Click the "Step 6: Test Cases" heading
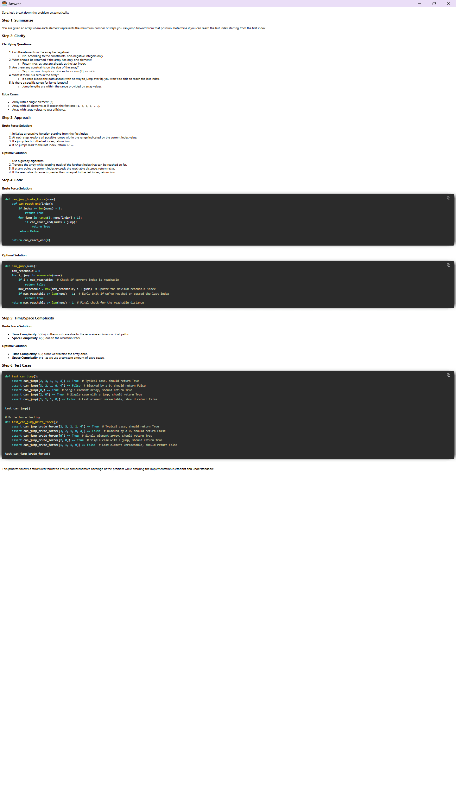The image size is (456, 796). (16, 365)
